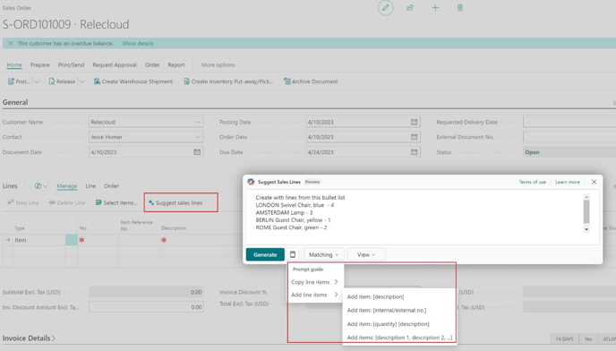The width and height of the screenshot is (616, 351).
Task: Open Order Date calendar picker
Action: [x=414, y=137]
